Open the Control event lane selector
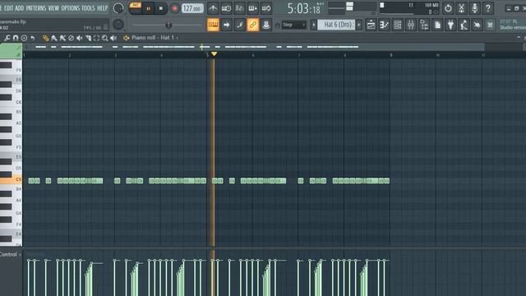 pos(10,254)
